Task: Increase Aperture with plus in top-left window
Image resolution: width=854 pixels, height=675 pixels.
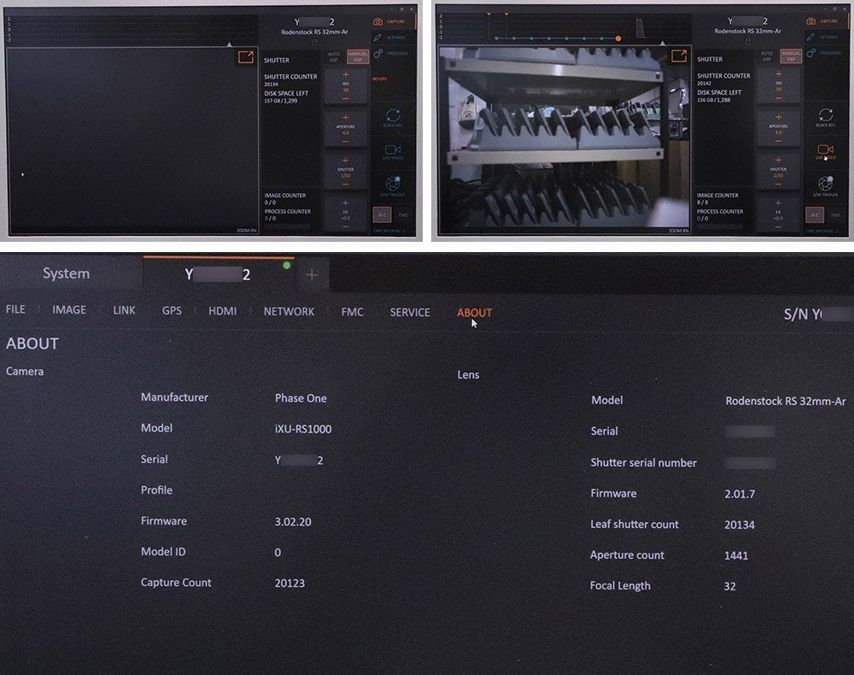Action: coord(345,118)
